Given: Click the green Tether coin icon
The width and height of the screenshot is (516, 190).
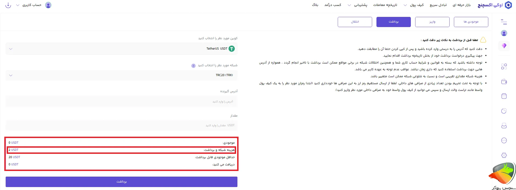Looking at the screenshot, I should tap(232, 49).
